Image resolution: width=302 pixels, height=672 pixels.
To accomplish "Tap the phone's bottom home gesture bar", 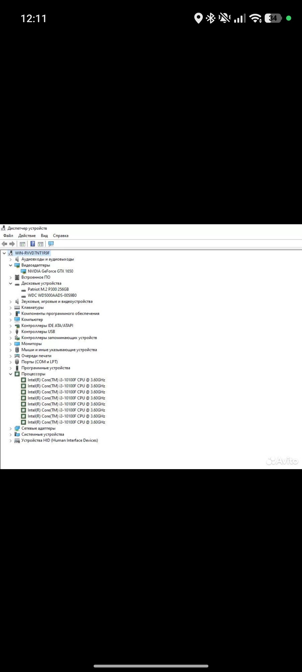I will pos(151,666).
